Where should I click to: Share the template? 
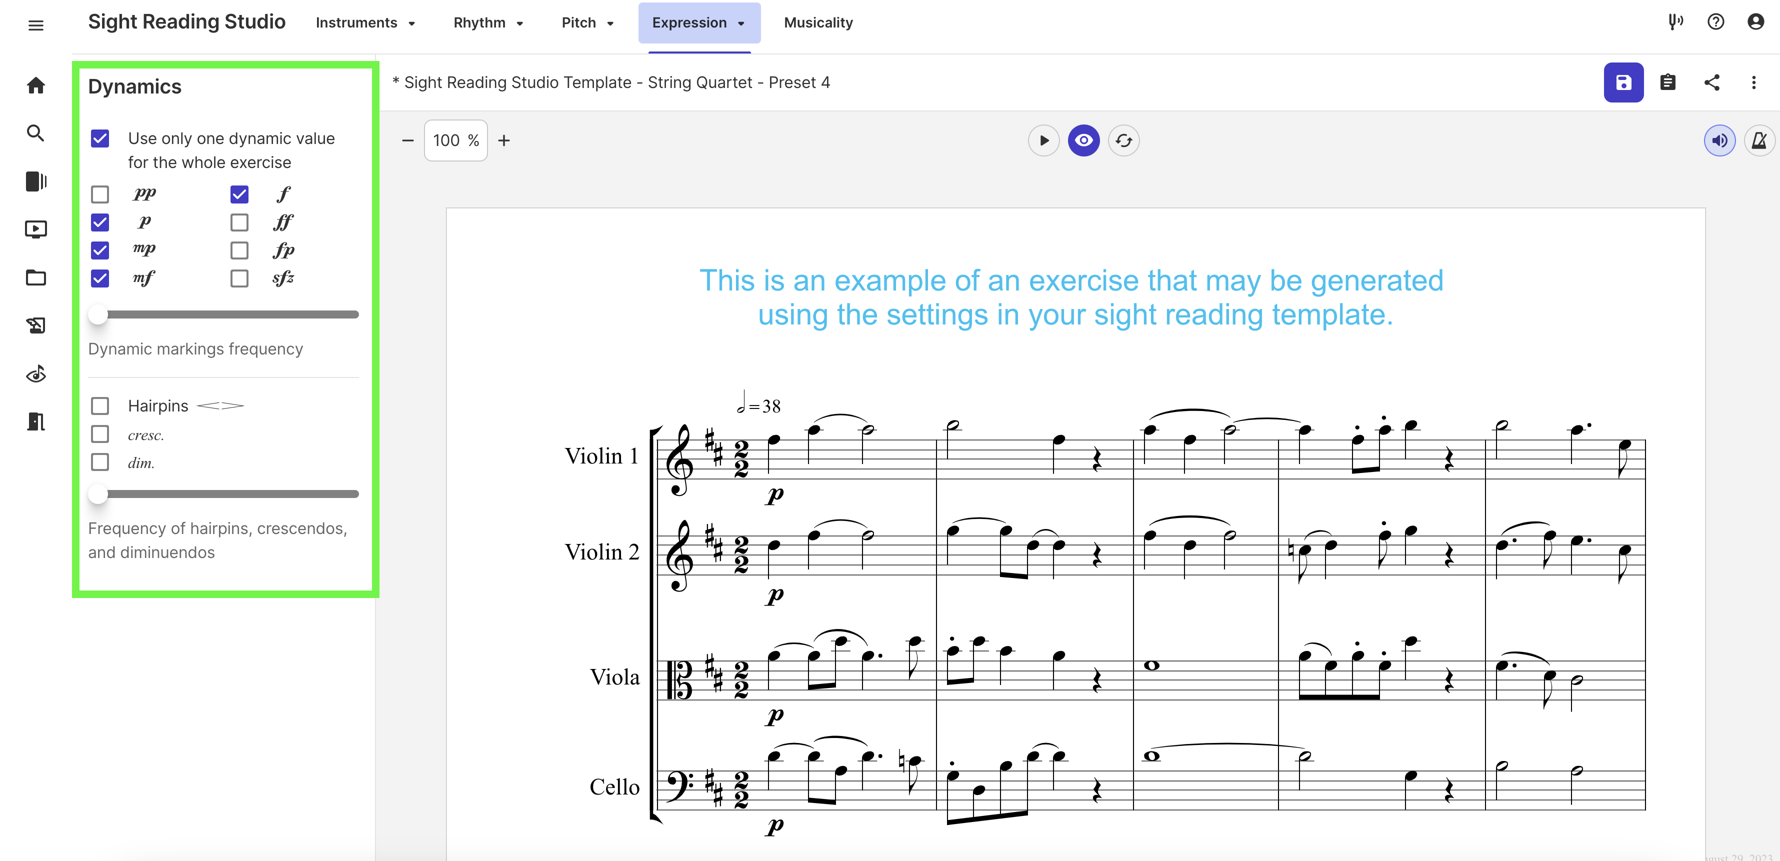[x=1711, y=83]
